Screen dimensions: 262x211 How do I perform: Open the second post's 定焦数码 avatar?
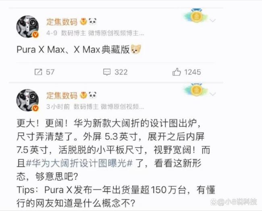(x=27, y=100)
